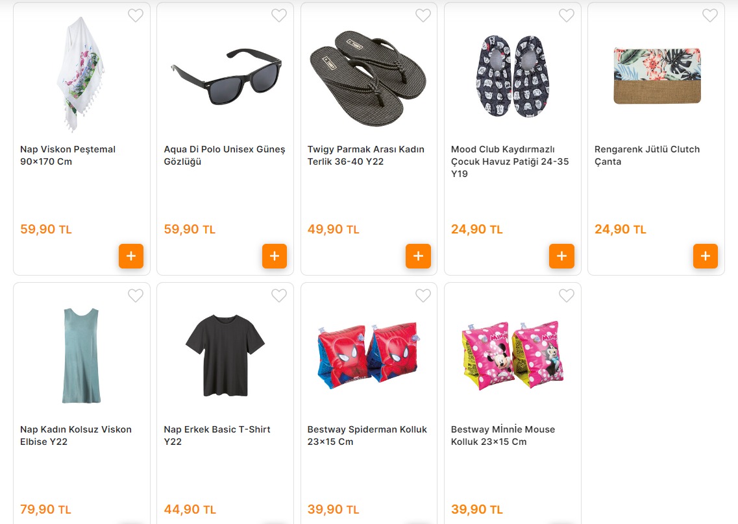Add the Nap Viskon Peştemal to cart
Image resolution: width=738 pixels, height=524 pixels.
point(131,256)
